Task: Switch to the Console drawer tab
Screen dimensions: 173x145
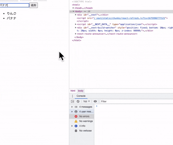Action: pos(81,96)
